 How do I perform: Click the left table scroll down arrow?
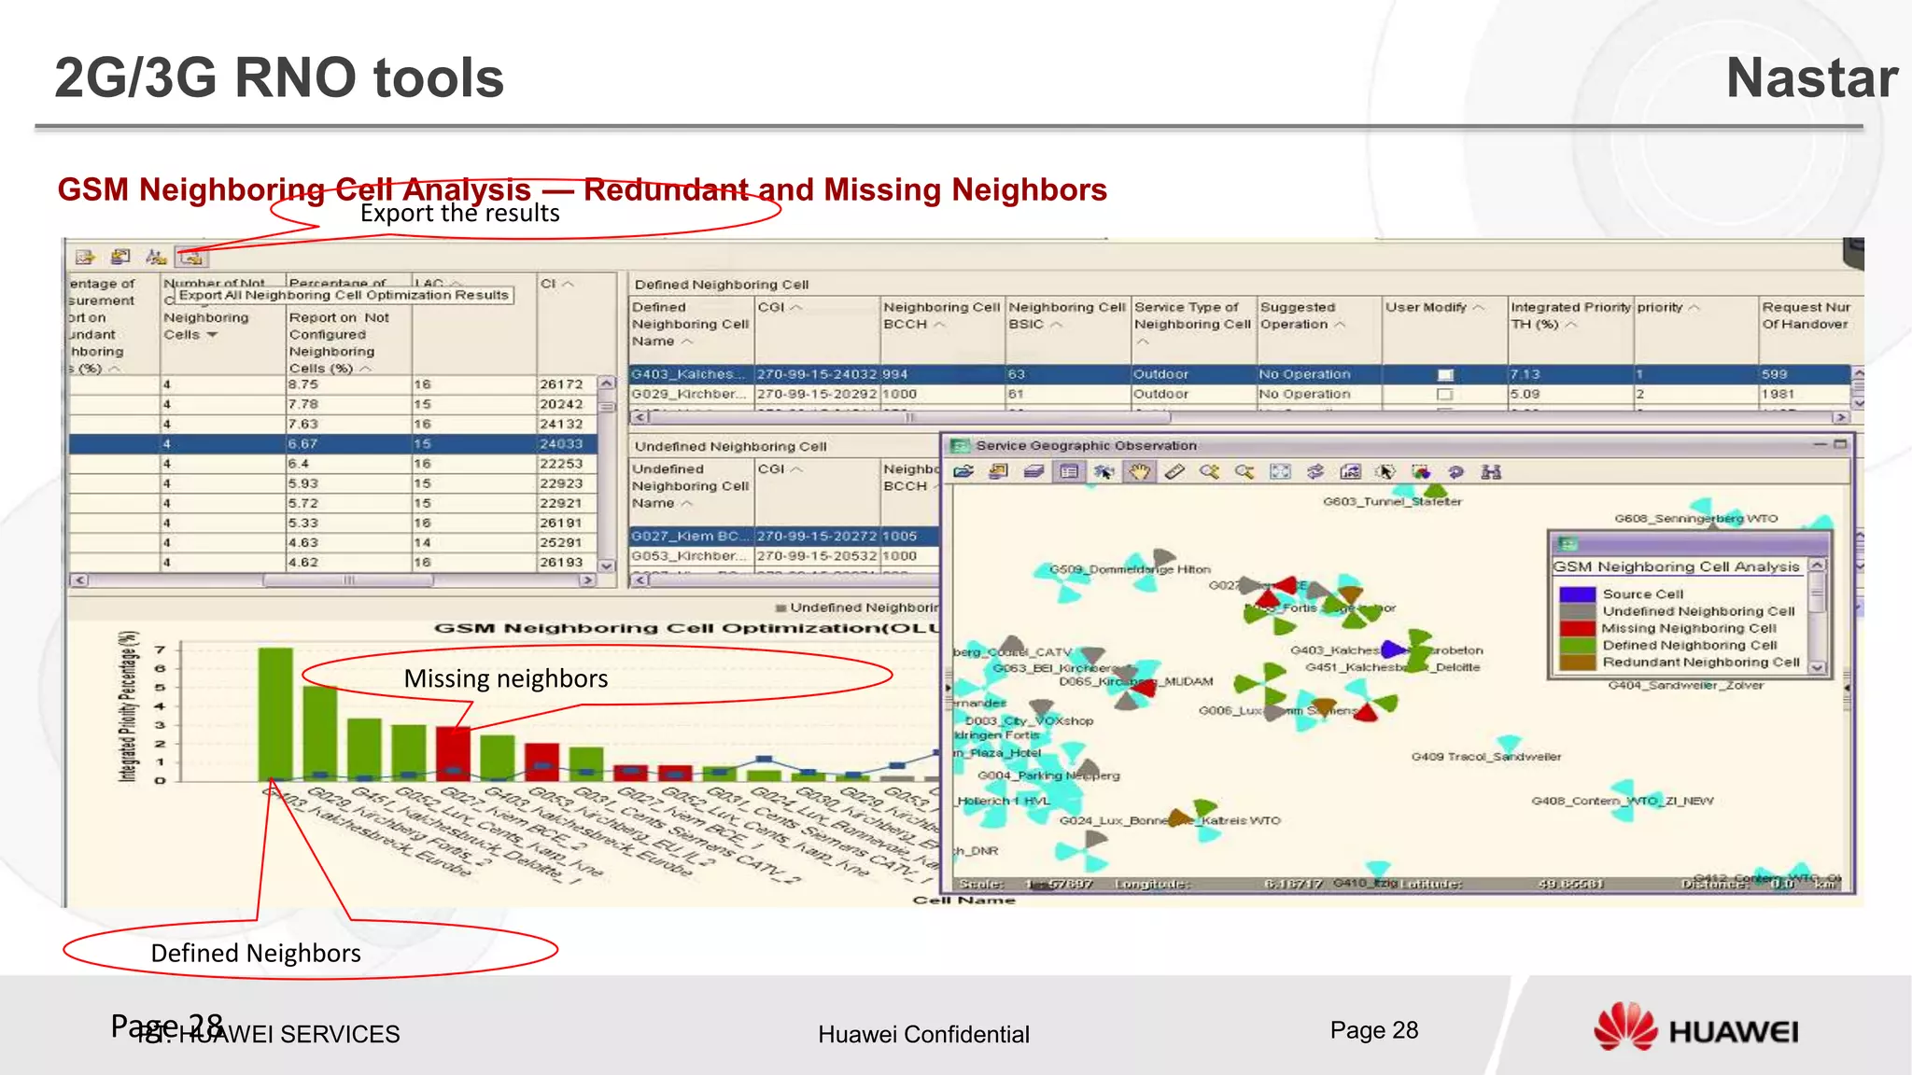[x=607, y=565]
